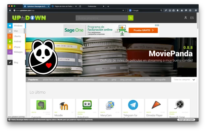Click the browser back arrow button
Image resolution: width=206 pixels, height=132 pixels.
[10, 10]
